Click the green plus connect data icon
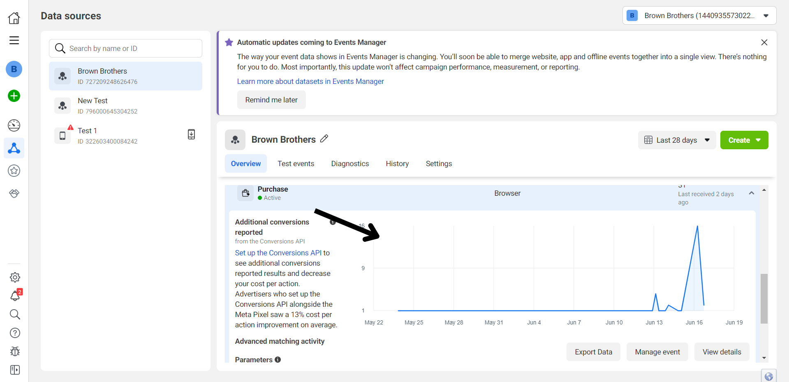Viewport: 789px width, 382px height. click(x=14, y=96)
